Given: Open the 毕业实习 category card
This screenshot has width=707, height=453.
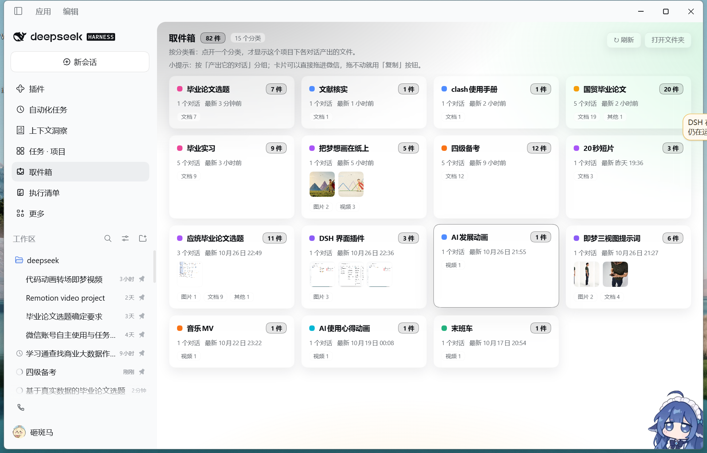Looking at the screenshot, I should pyautogui.click(x=232, y=177).
